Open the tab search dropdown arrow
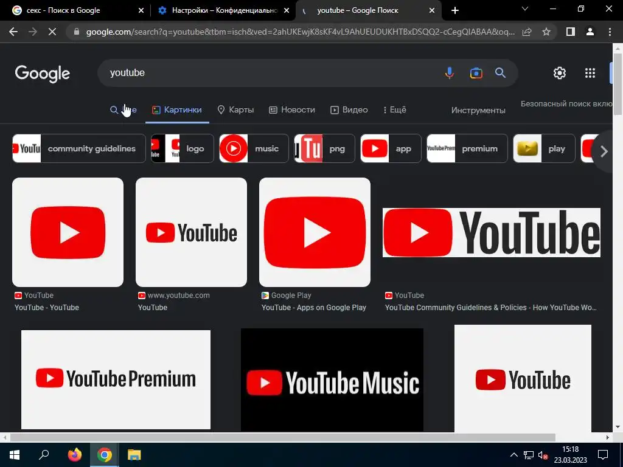The height and width of the screenshot is (467, 623). tap(525, 9)
